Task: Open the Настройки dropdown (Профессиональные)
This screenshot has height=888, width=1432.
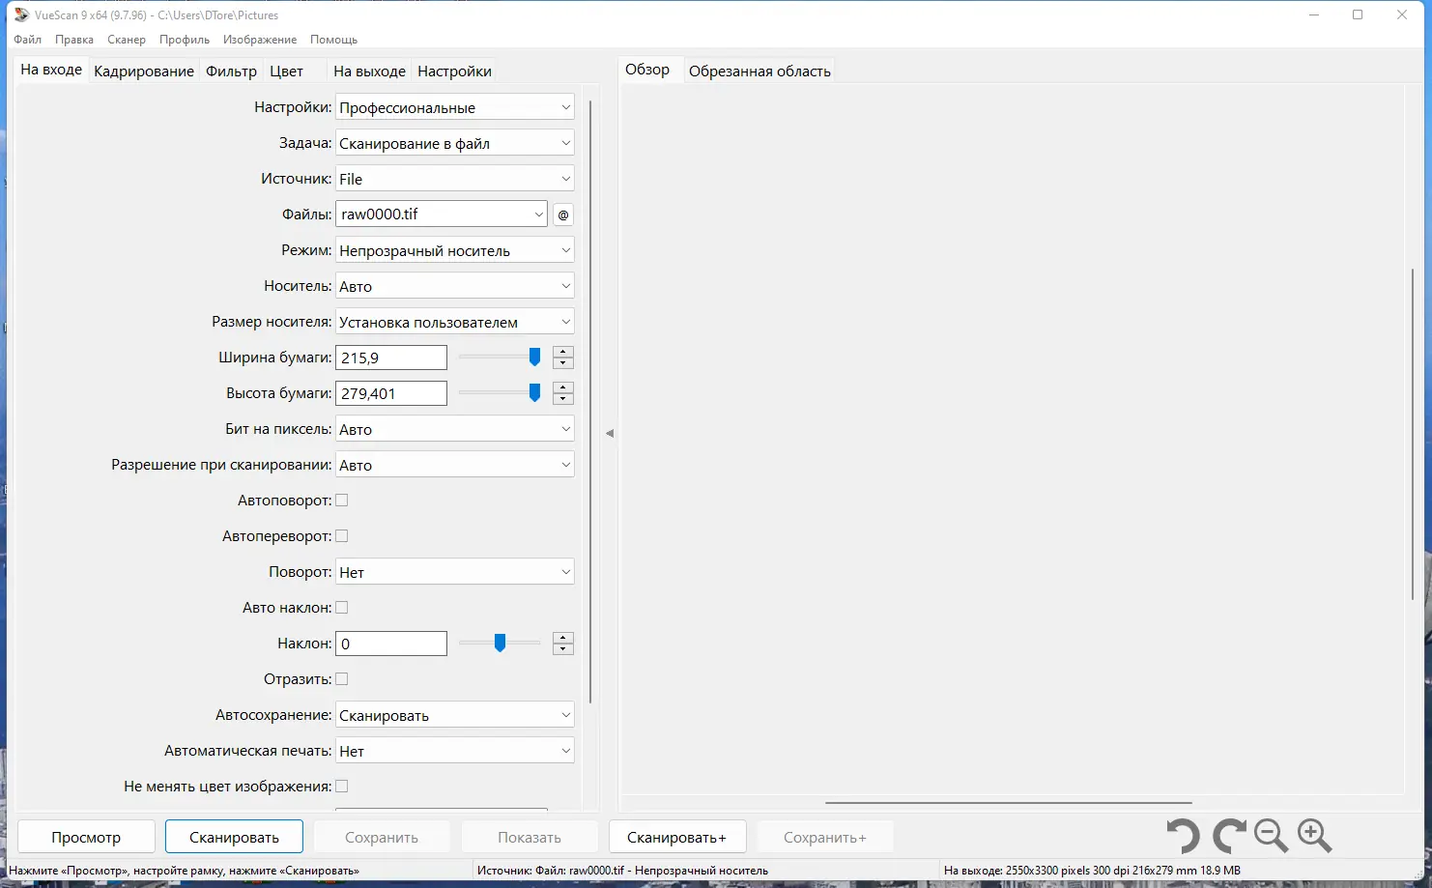Action: click(454, 107)
